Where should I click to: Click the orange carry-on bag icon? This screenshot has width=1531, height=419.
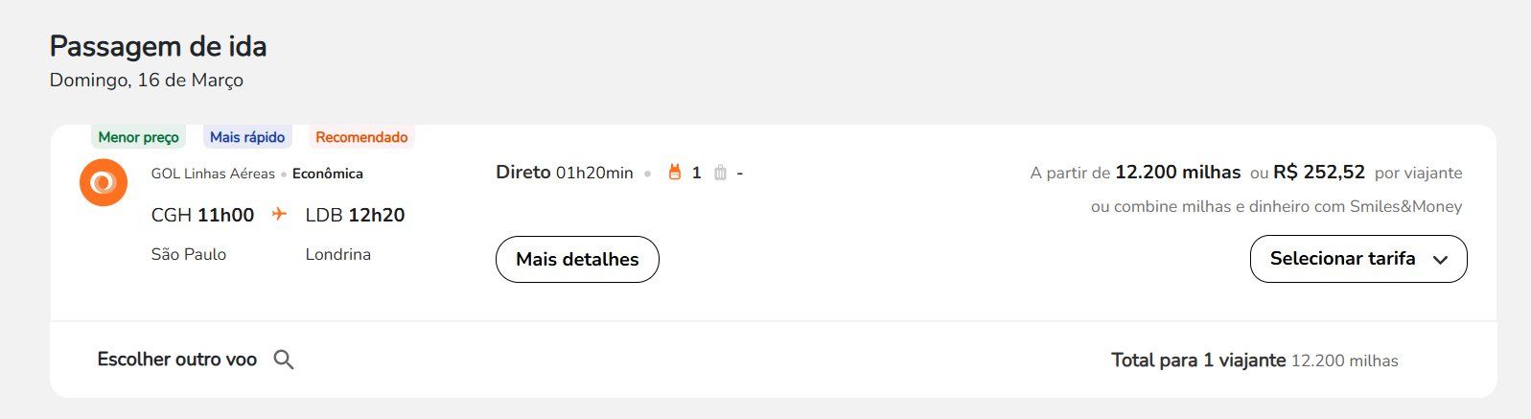[x=675, y=173]
